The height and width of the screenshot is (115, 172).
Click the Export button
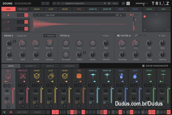click(38, 112)
